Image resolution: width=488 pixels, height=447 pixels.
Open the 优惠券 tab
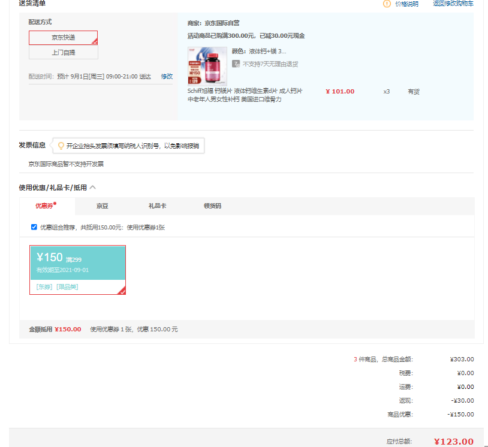(x=44, y=206)
